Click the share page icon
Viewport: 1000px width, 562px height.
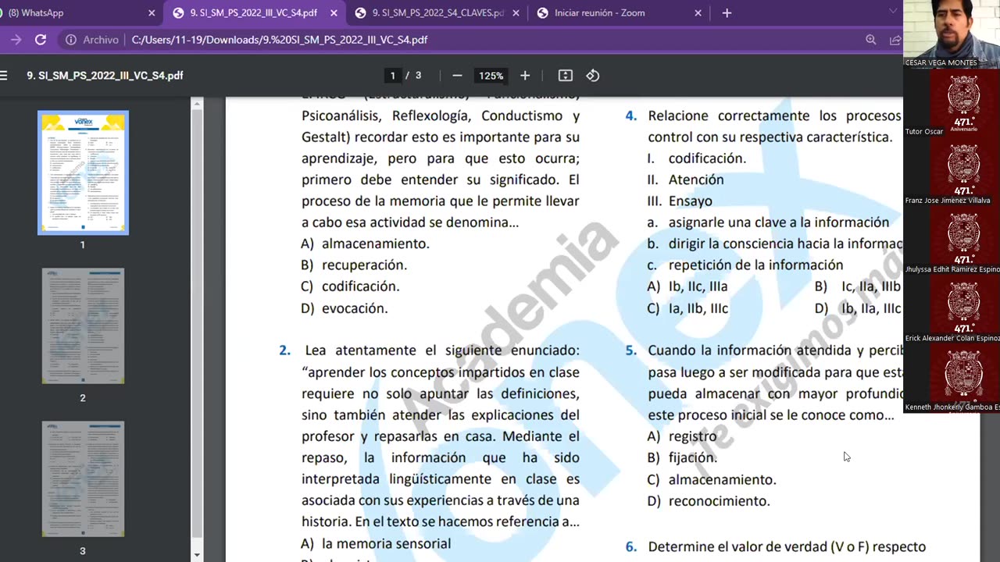[x=895, y=40]
